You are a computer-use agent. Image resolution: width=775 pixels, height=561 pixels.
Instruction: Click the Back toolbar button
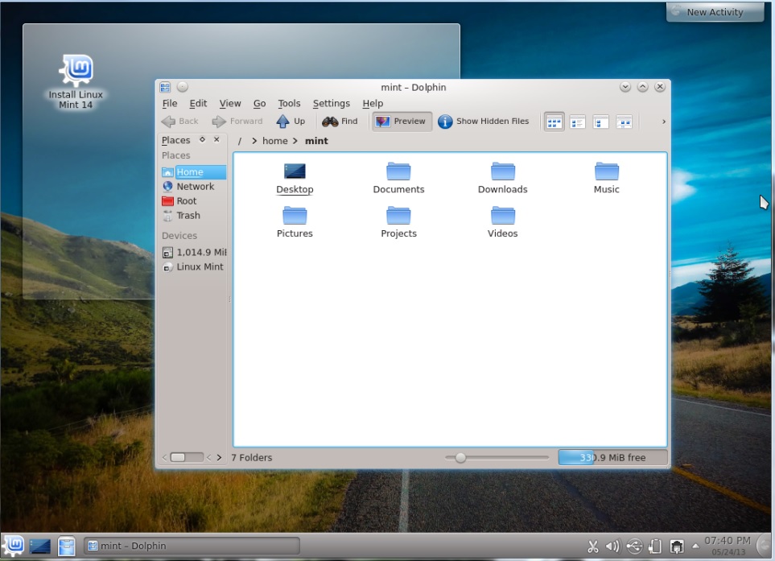coord(180,121)
